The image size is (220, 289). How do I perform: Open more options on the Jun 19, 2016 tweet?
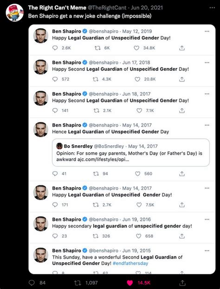[207, 219]
